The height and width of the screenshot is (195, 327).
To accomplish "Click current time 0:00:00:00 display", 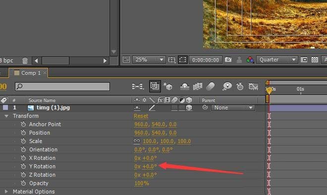I will coord(206,60).
